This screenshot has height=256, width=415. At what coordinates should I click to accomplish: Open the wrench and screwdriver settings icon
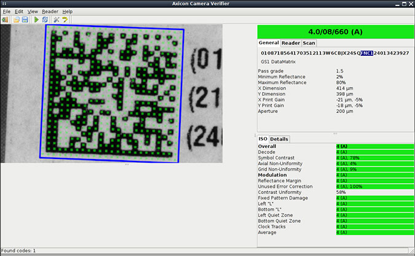tap(57, 20)
